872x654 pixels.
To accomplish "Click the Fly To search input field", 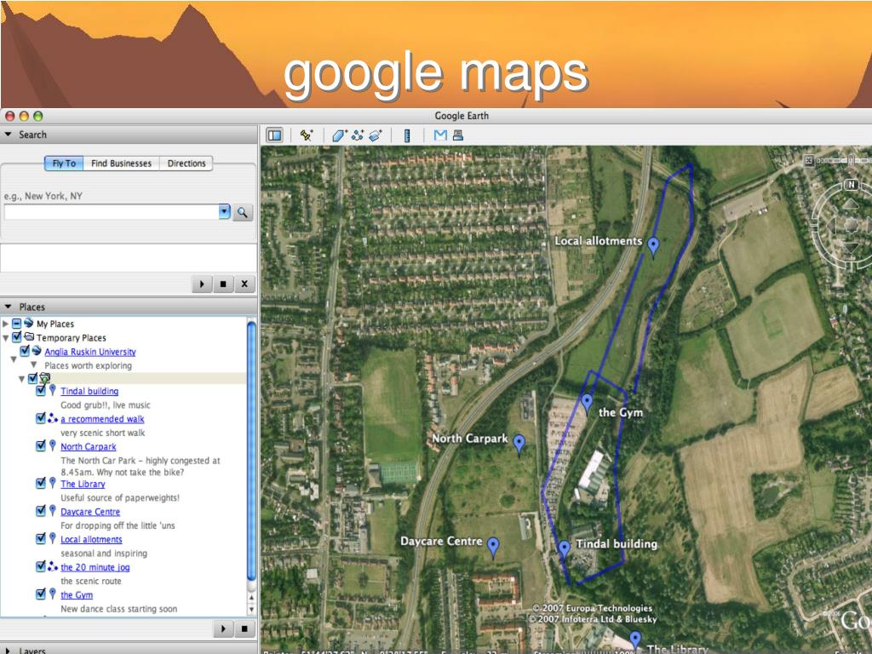I will (112, 212).
